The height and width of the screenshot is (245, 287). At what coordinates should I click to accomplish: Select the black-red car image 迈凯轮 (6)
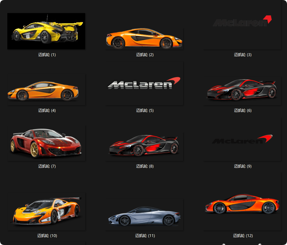[242, 90]
